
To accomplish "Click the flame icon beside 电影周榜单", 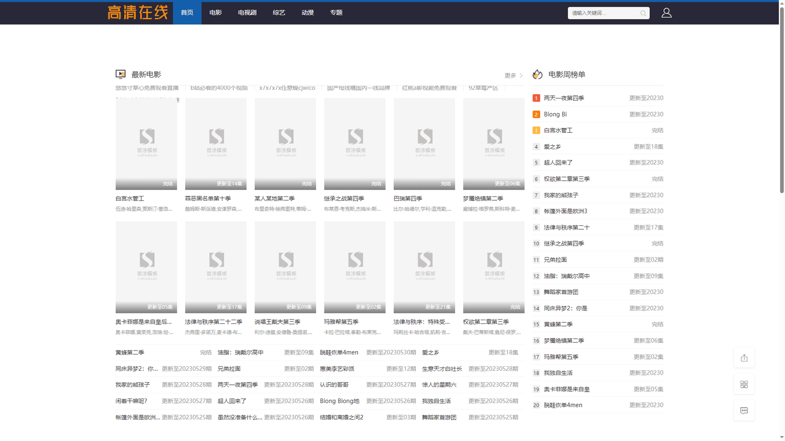I will click(x=538, y=74).
